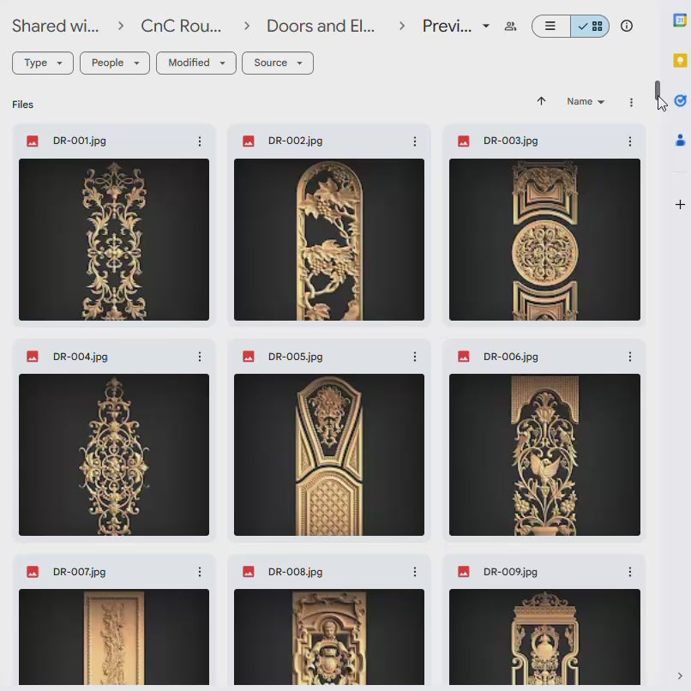Click the DR-004.jpg file name
This screenshot has width=691, height=691.
pyautogui.click(x=81, y=357)
